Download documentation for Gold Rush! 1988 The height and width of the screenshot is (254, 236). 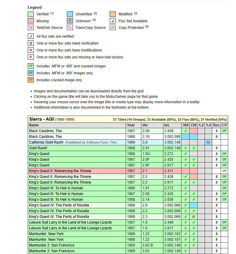[x=216, y=148]
